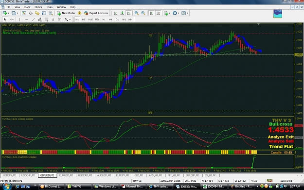Open the BitComet taskbar button
The height and width of the screenshot is (190, 304).
51,187
